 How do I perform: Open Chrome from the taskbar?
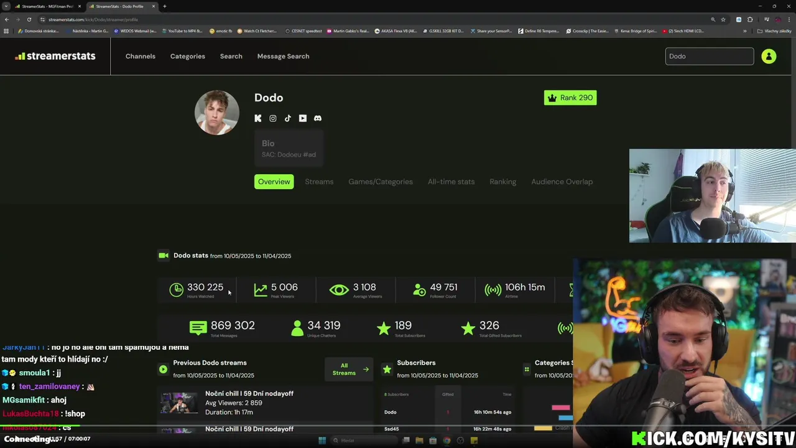(447, 441)
